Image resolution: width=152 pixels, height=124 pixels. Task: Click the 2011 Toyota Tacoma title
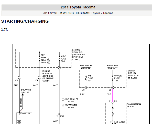(78, 7)
